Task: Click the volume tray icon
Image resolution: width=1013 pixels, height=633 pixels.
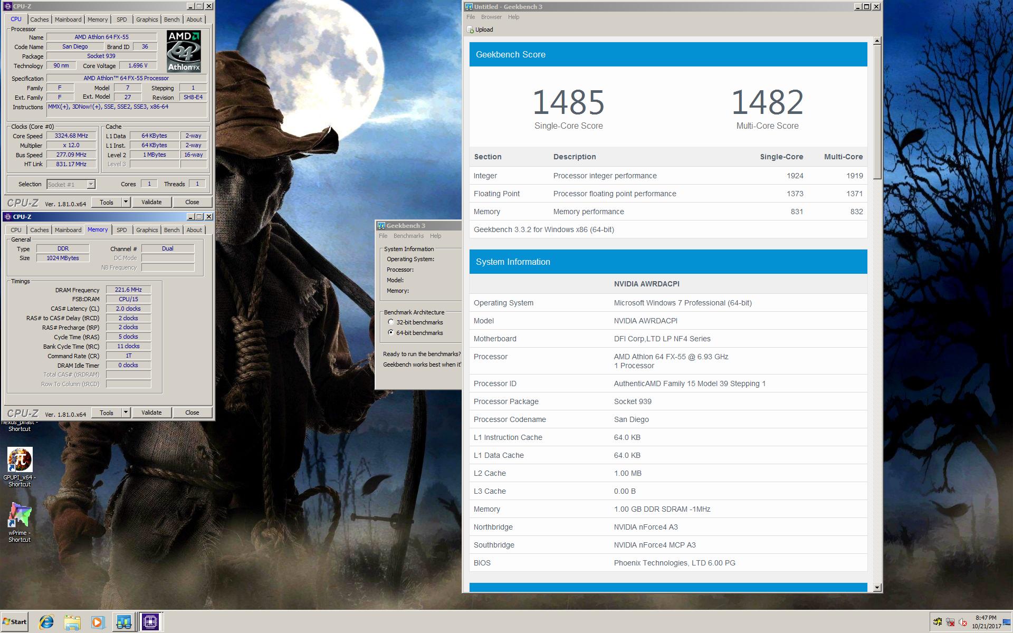Action: 963,622
